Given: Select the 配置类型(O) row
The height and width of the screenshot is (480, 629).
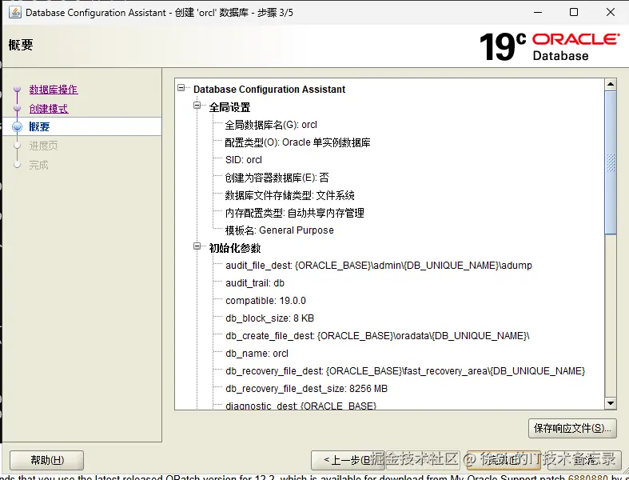Looking at the screenshot, I should [x=297, y=142].
